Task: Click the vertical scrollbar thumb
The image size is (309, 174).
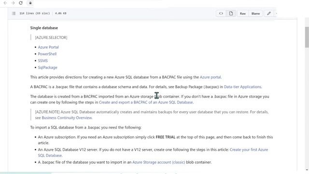Action: tap(307, 37)
